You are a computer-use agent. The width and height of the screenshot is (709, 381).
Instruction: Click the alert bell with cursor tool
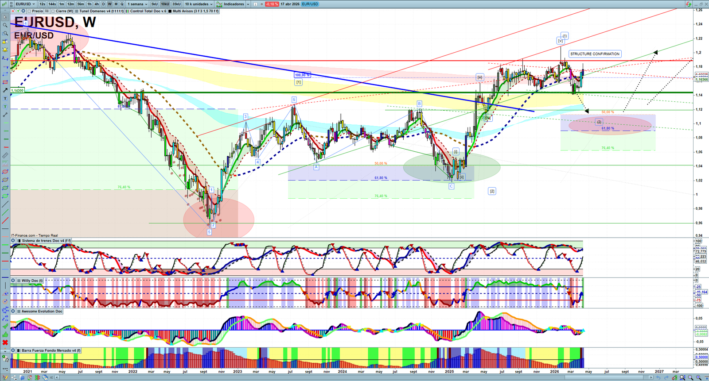click(x=5, y=42)
